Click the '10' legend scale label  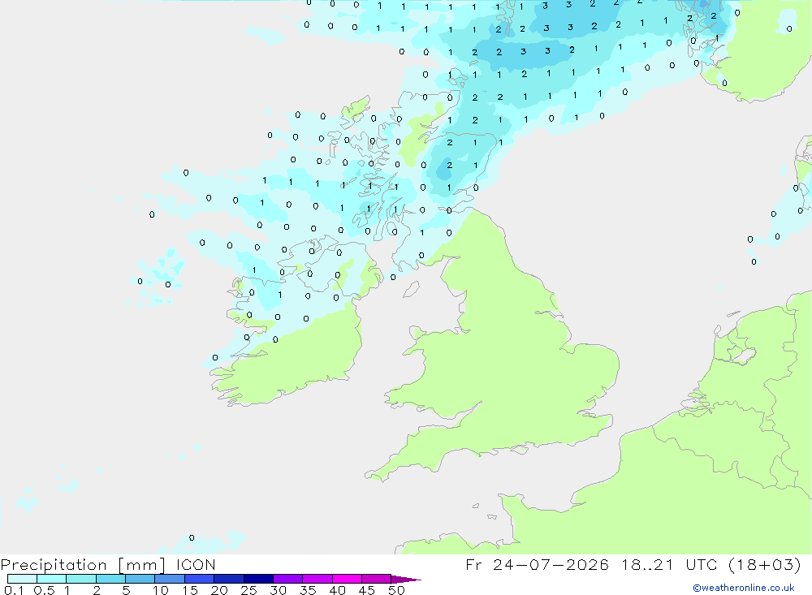161,590
